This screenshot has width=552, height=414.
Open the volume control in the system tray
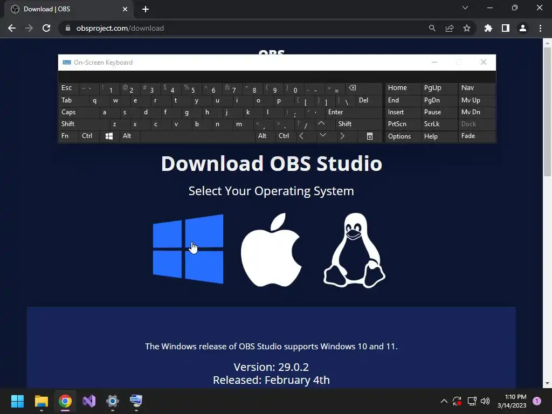pos(485,401)
